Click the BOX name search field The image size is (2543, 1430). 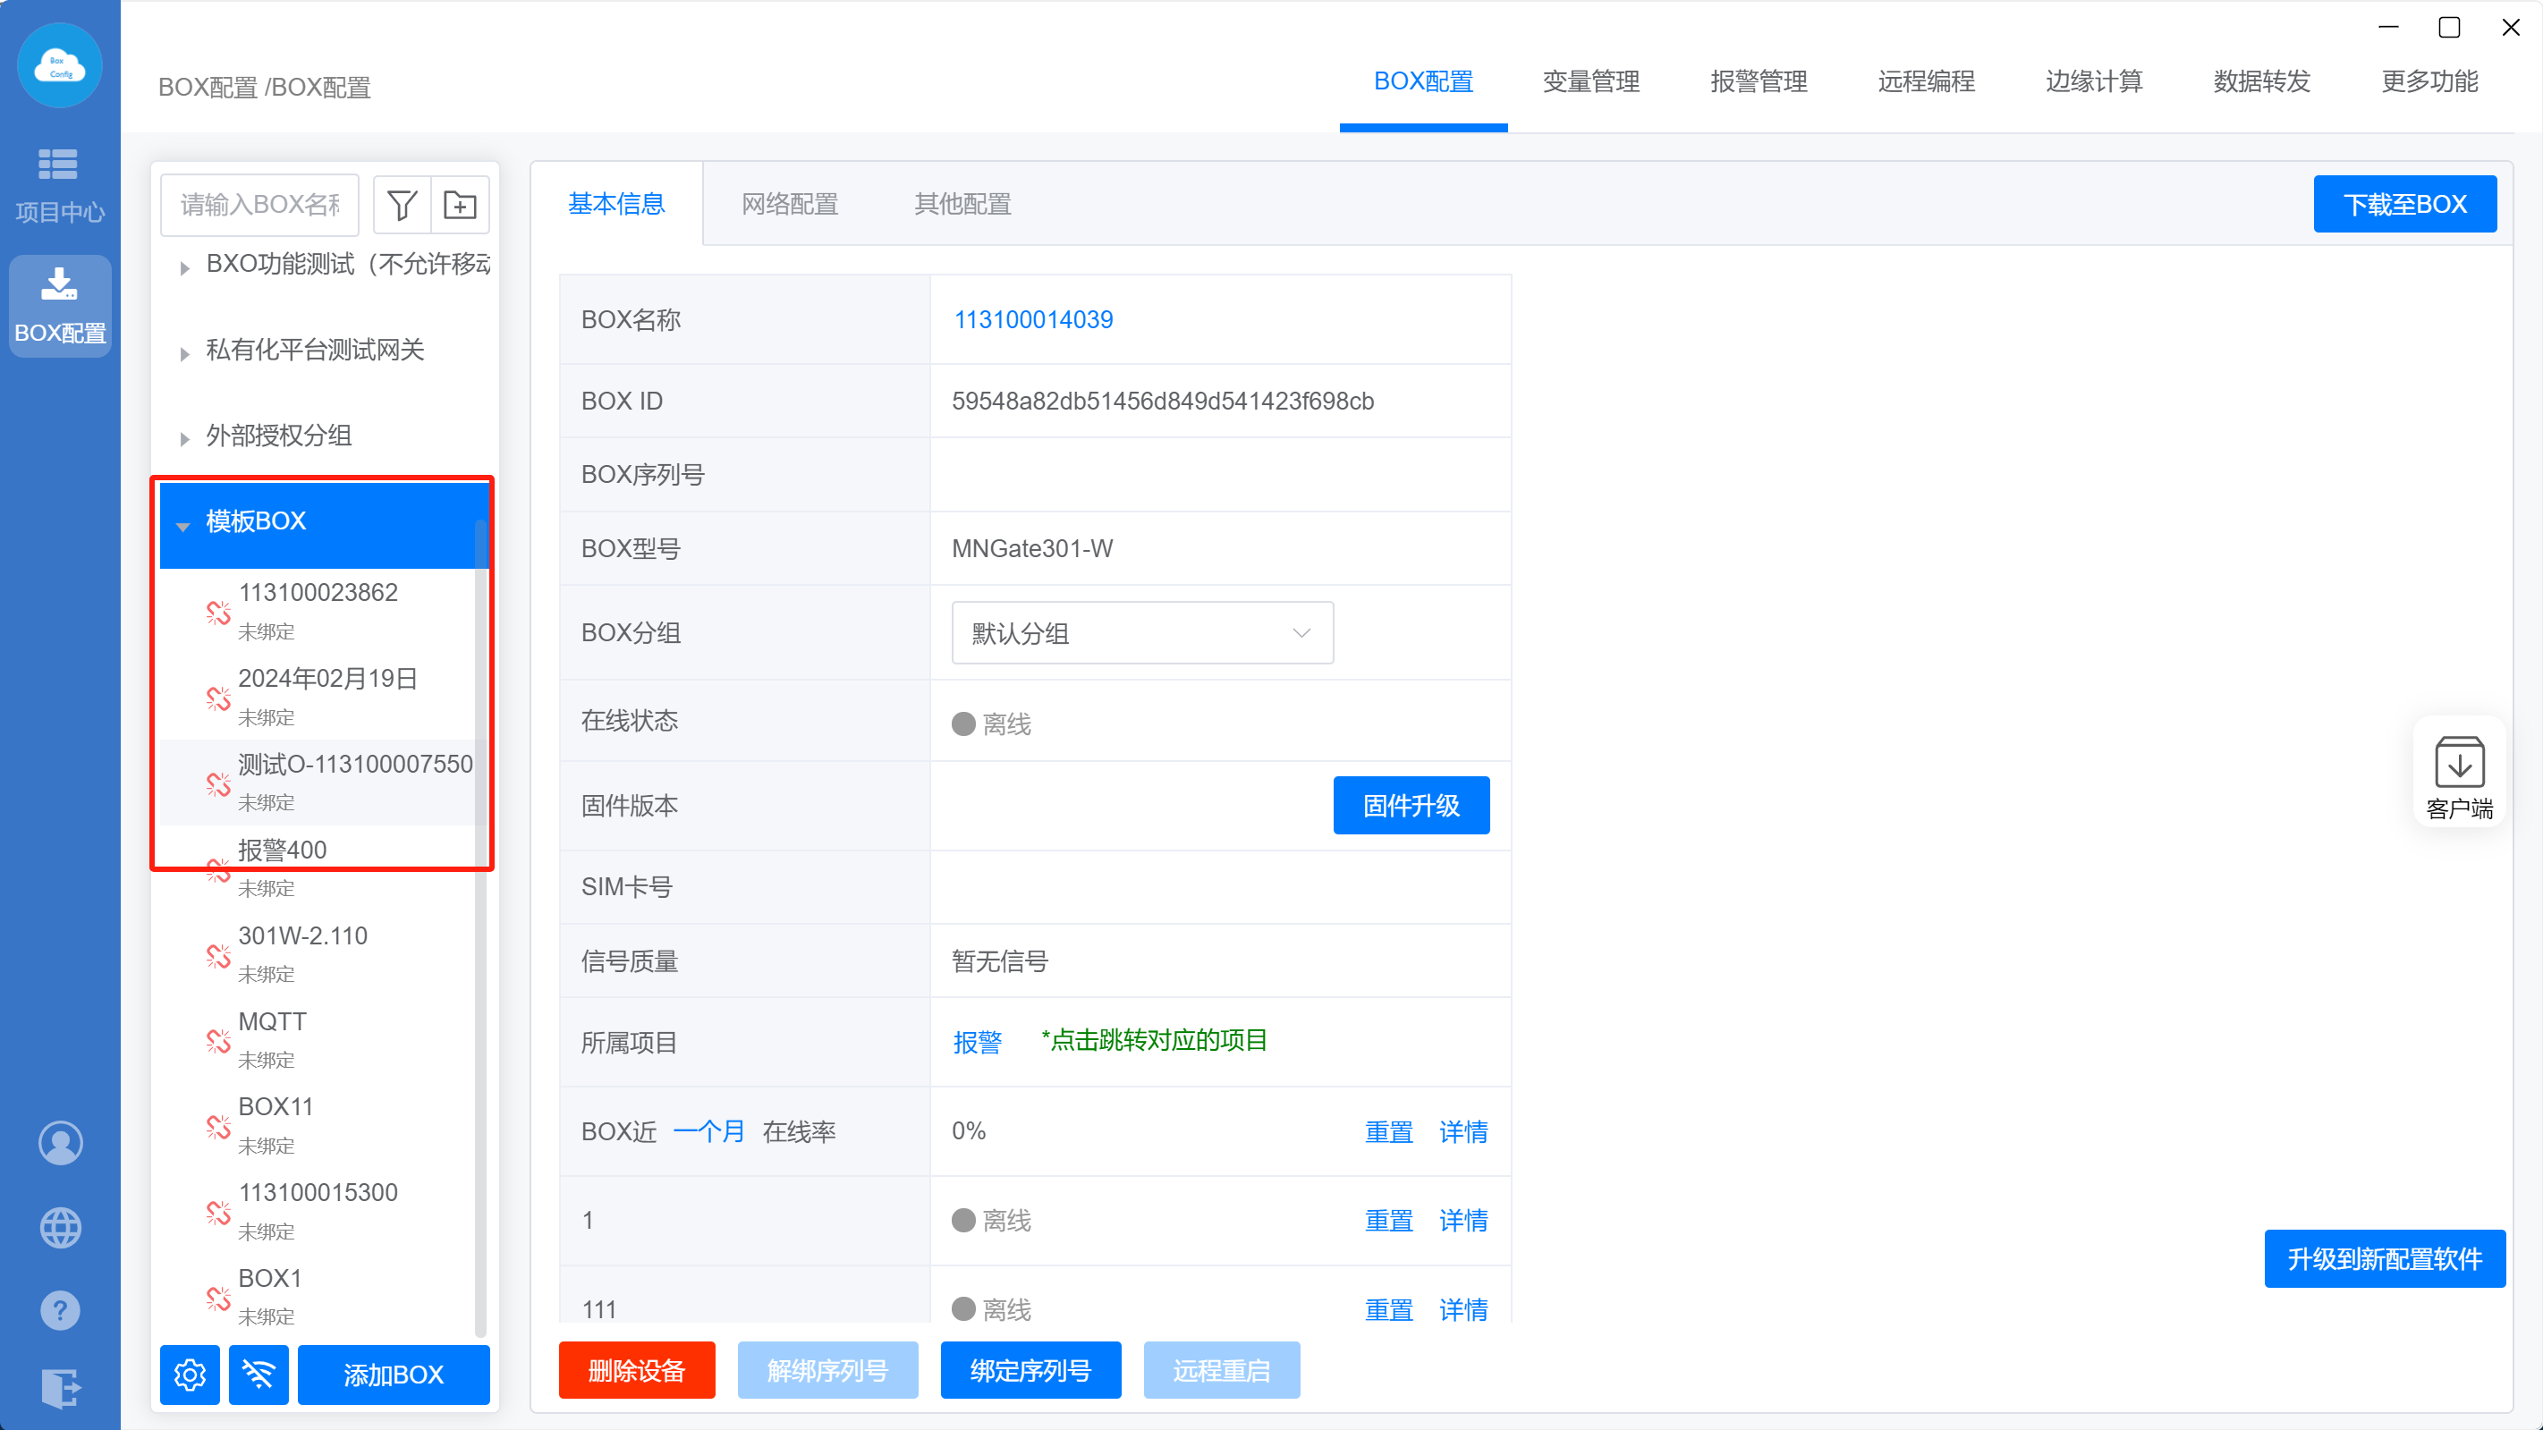pos(259,204)
